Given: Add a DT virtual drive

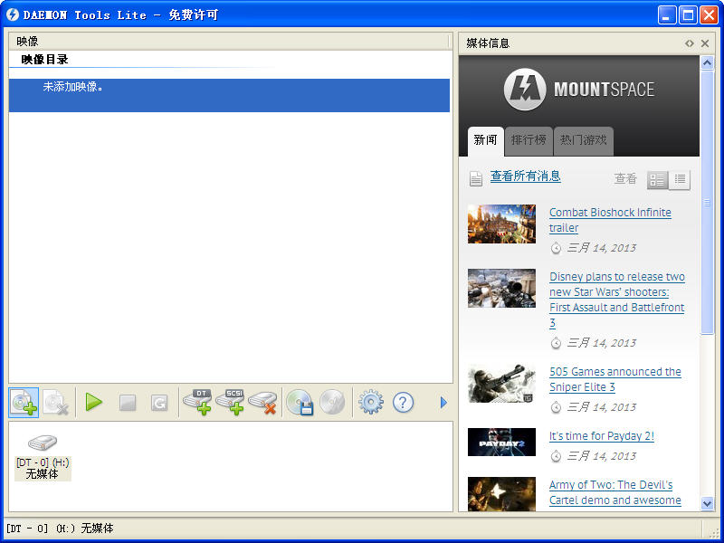Looking at the screenshot, I should (197, 402).
